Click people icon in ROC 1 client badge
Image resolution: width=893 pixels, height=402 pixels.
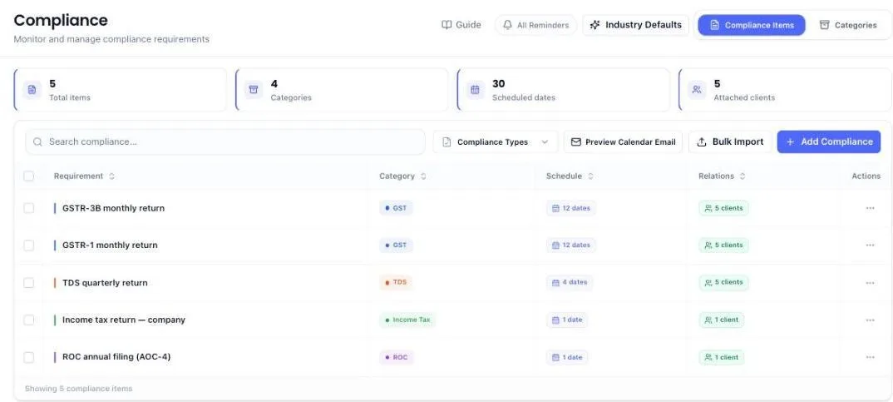pos(708,358)
